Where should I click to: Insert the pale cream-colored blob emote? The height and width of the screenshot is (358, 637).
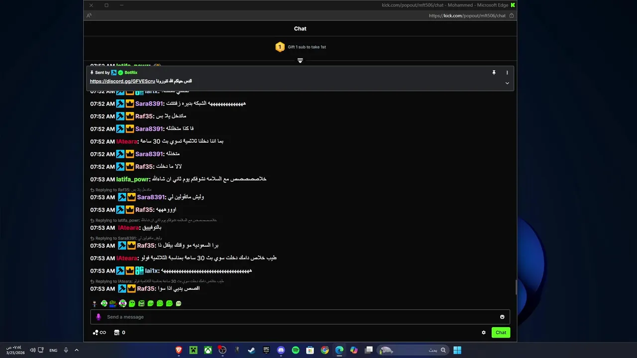pyautogui.click(x=179, y=303)
